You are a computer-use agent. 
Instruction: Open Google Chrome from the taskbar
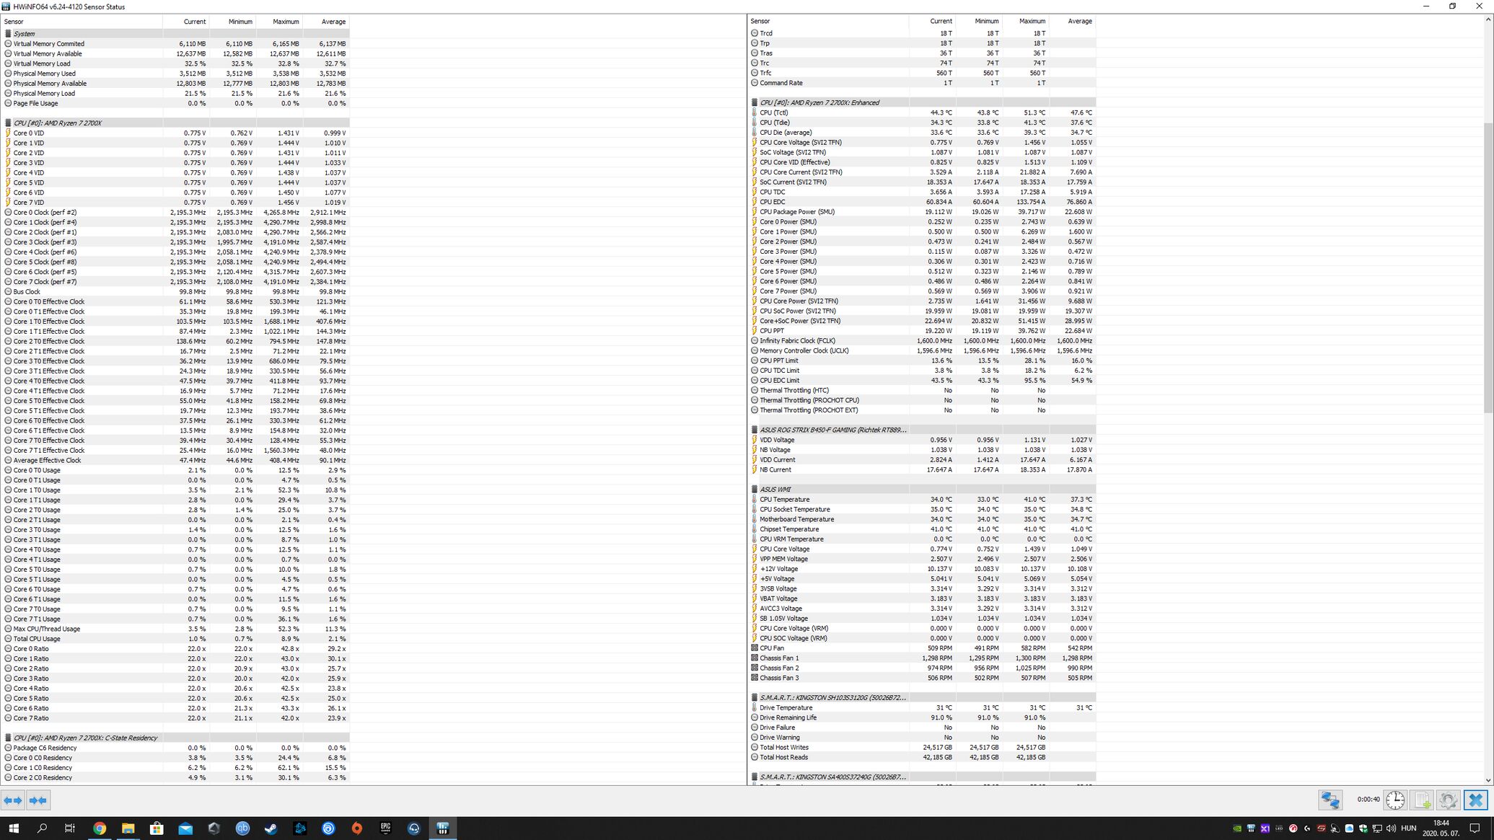(100, 828)
